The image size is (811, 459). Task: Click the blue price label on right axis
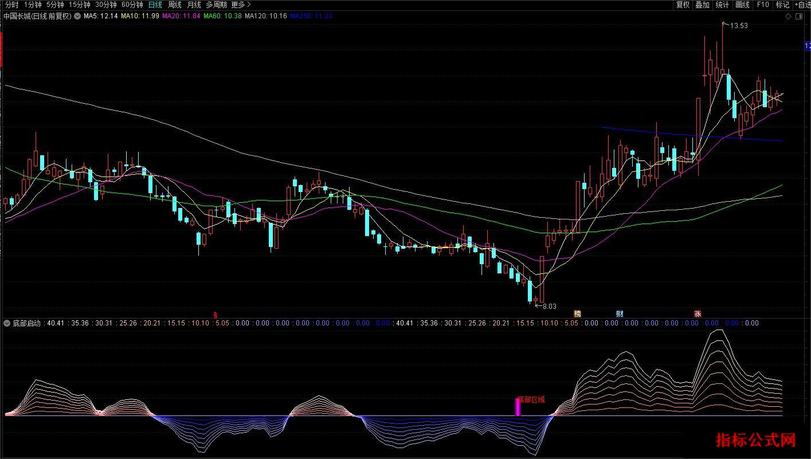pyautogui.click(x=808, y=45)
